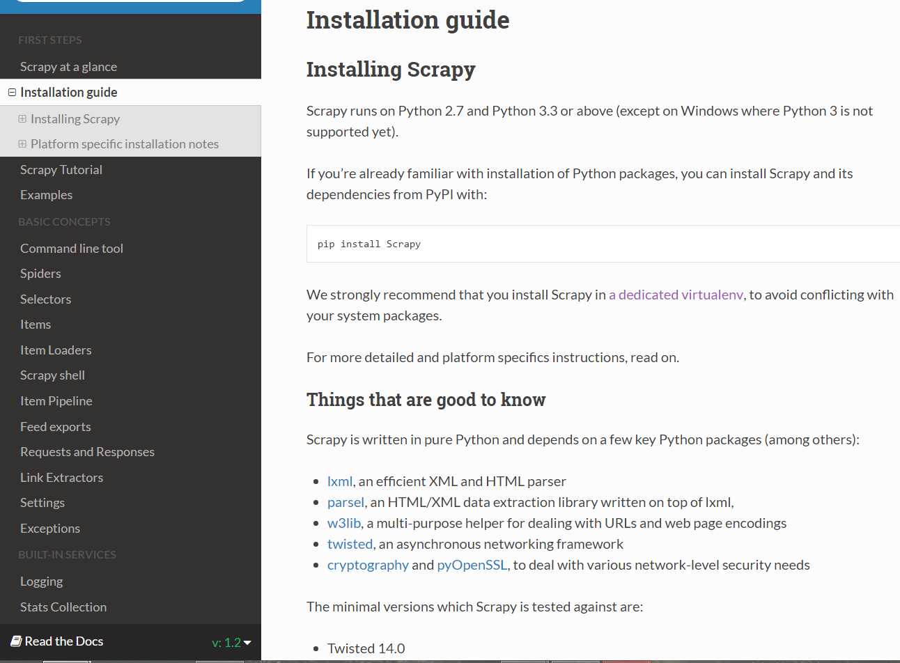Follow the twisted framework link
The image size is (900, 663).
pyautogui.click(x=350, y=544)
